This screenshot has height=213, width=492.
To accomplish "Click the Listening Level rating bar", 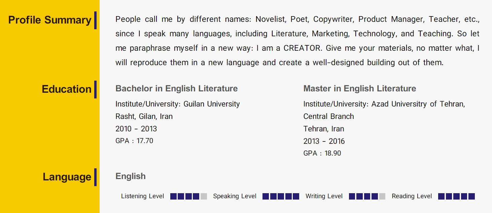I will [x=188, y=197].
